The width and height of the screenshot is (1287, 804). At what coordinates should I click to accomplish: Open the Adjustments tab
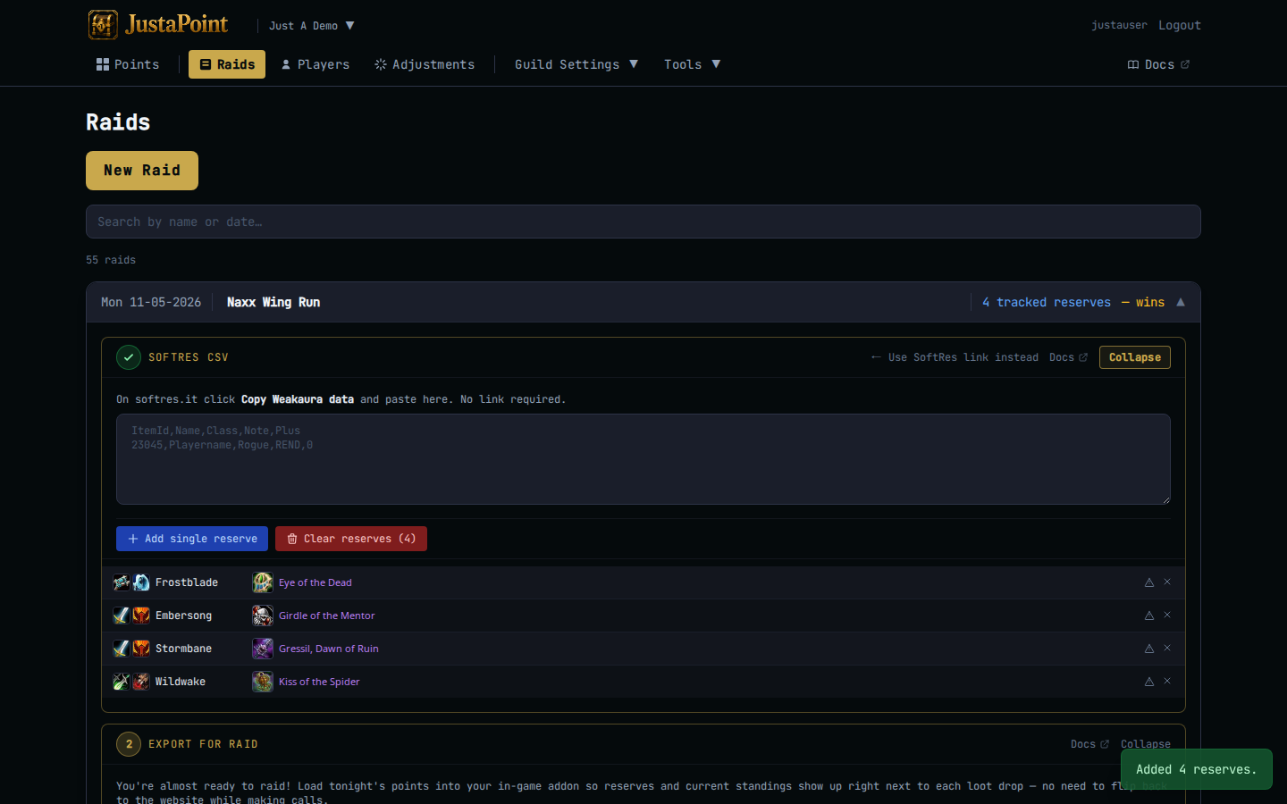click(x=425, y=64)
